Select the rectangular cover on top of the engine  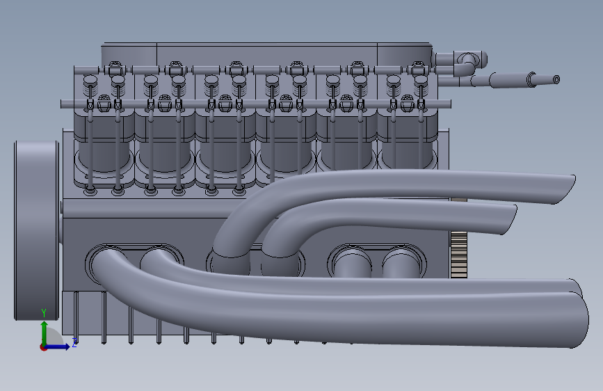267,55
